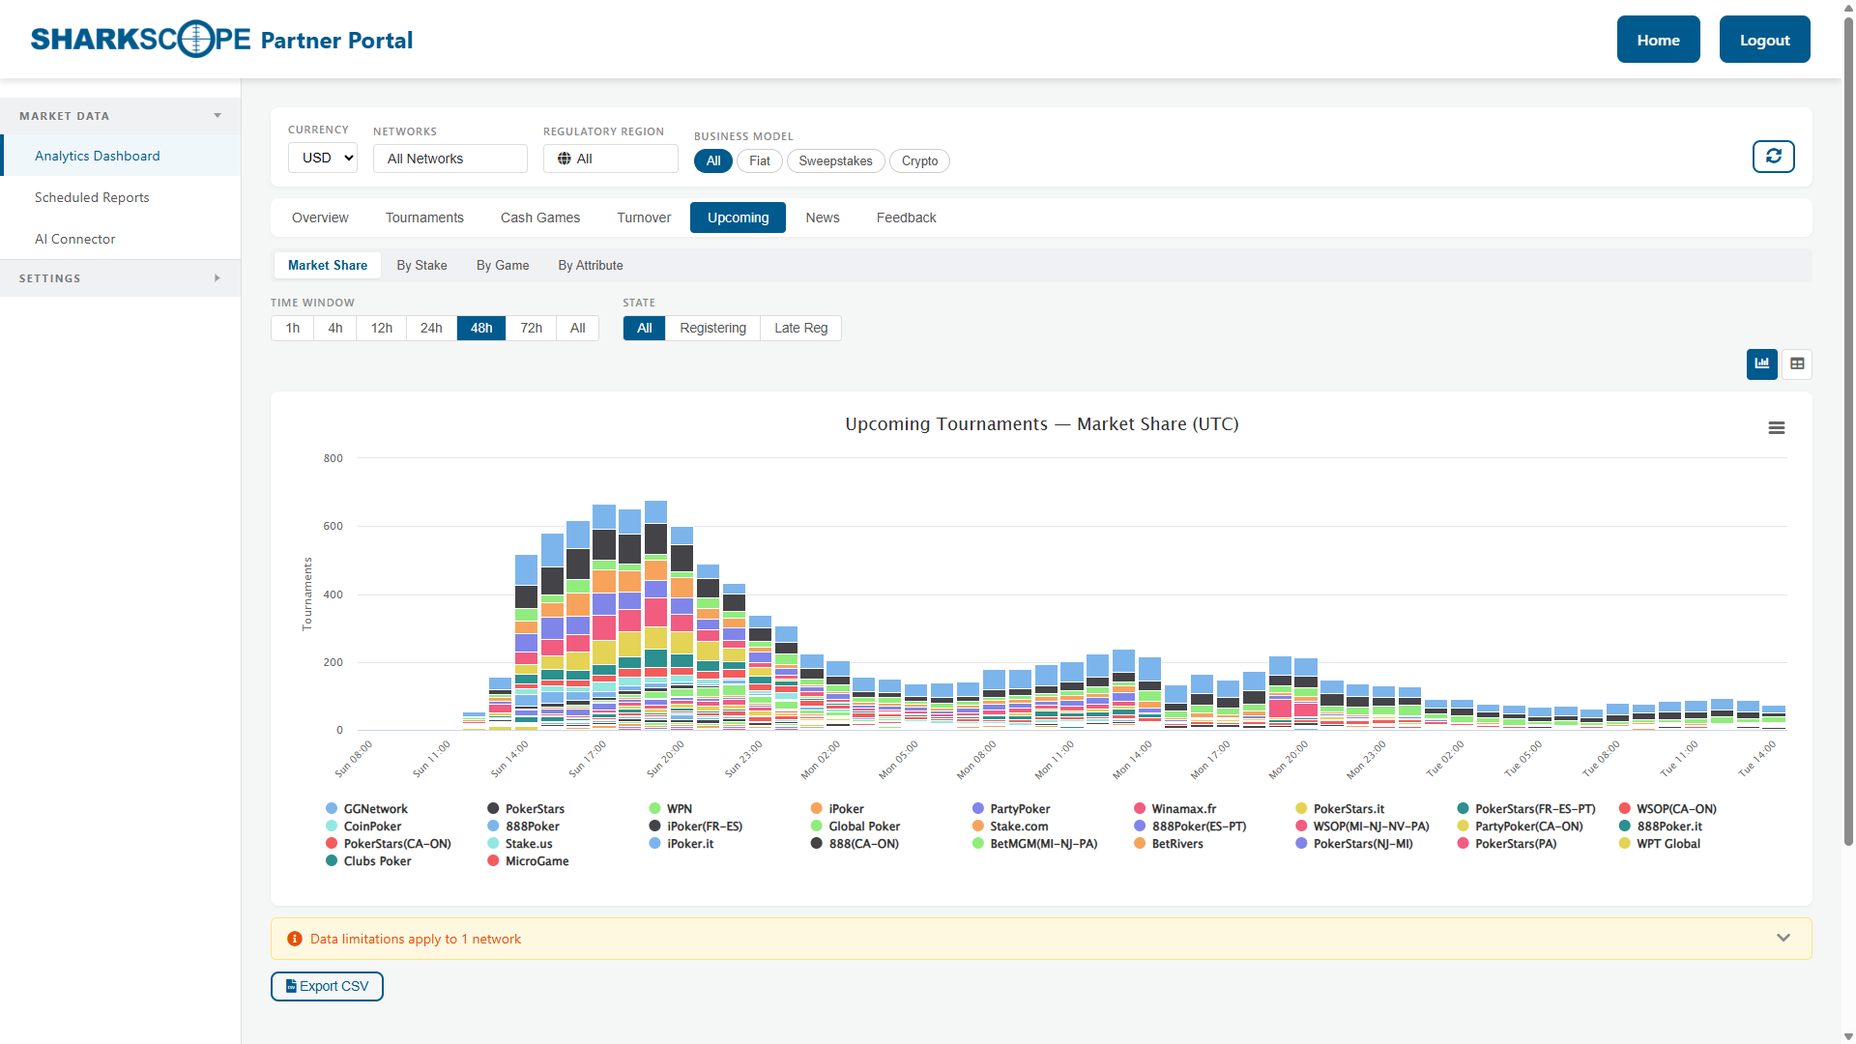Toggle GGNetwork legend series
This screenshot has height=1044, width=1856.
click(366, 809)
